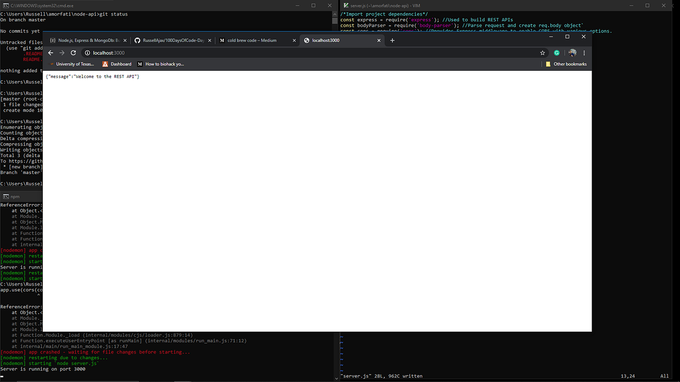This screenshot has width=680, height=382.
Task: Open the Dashboard bookmark
Action: pos(117,64)
